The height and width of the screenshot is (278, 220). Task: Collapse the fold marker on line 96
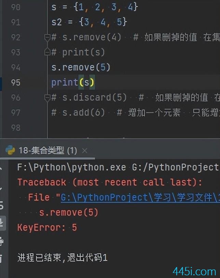point(47,98)
